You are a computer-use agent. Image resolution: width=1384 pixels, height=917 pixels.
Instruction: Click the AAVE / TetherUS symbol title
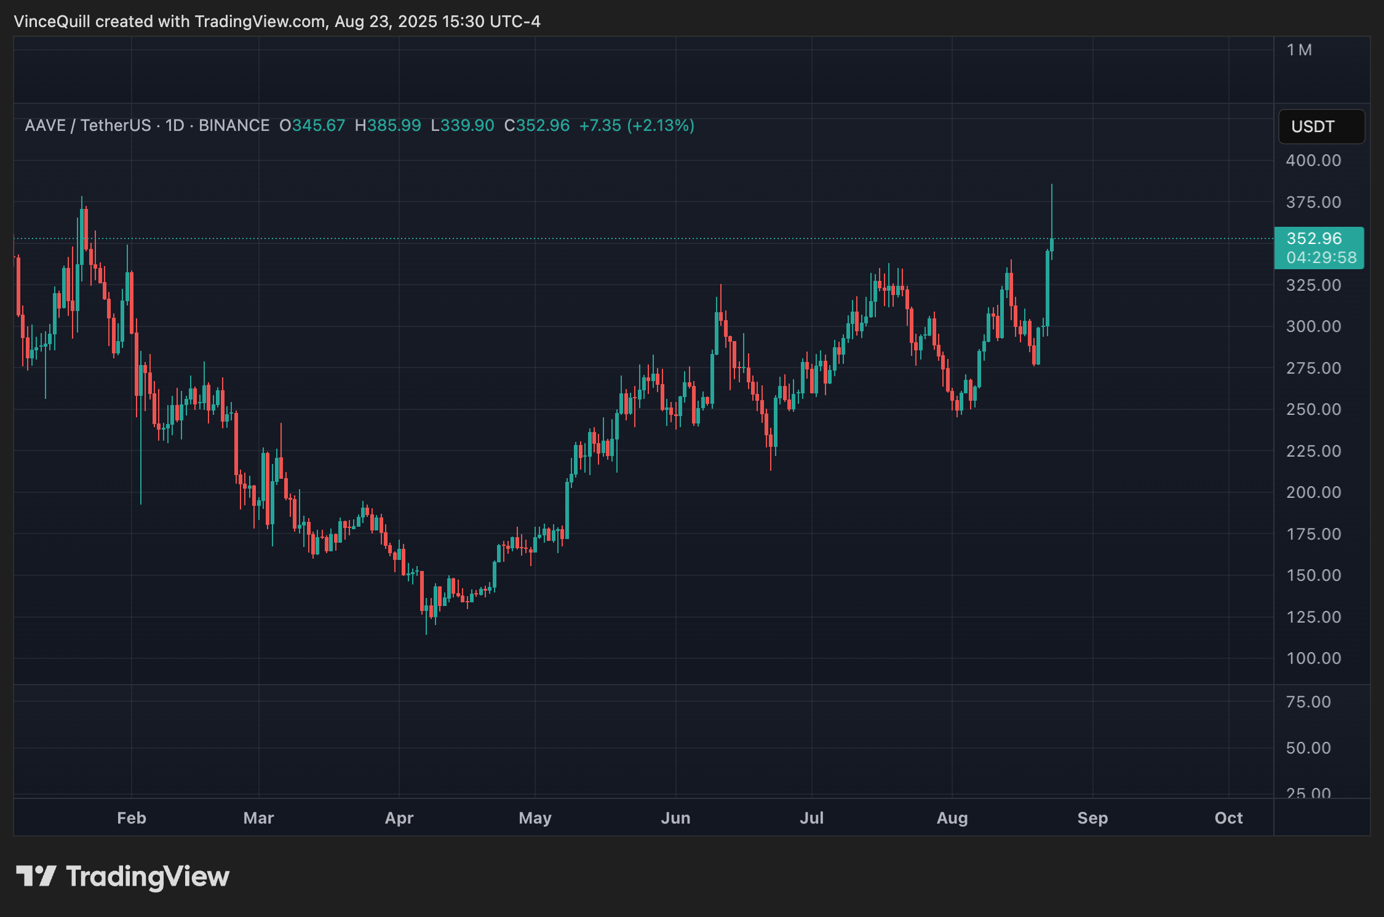pyautogui.click(x=87, y=125)
